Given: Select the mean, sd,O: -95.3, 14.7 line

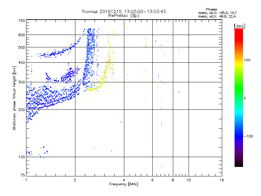Looking at the screenshot, I should pyautogui.click(x=217, y=13).
